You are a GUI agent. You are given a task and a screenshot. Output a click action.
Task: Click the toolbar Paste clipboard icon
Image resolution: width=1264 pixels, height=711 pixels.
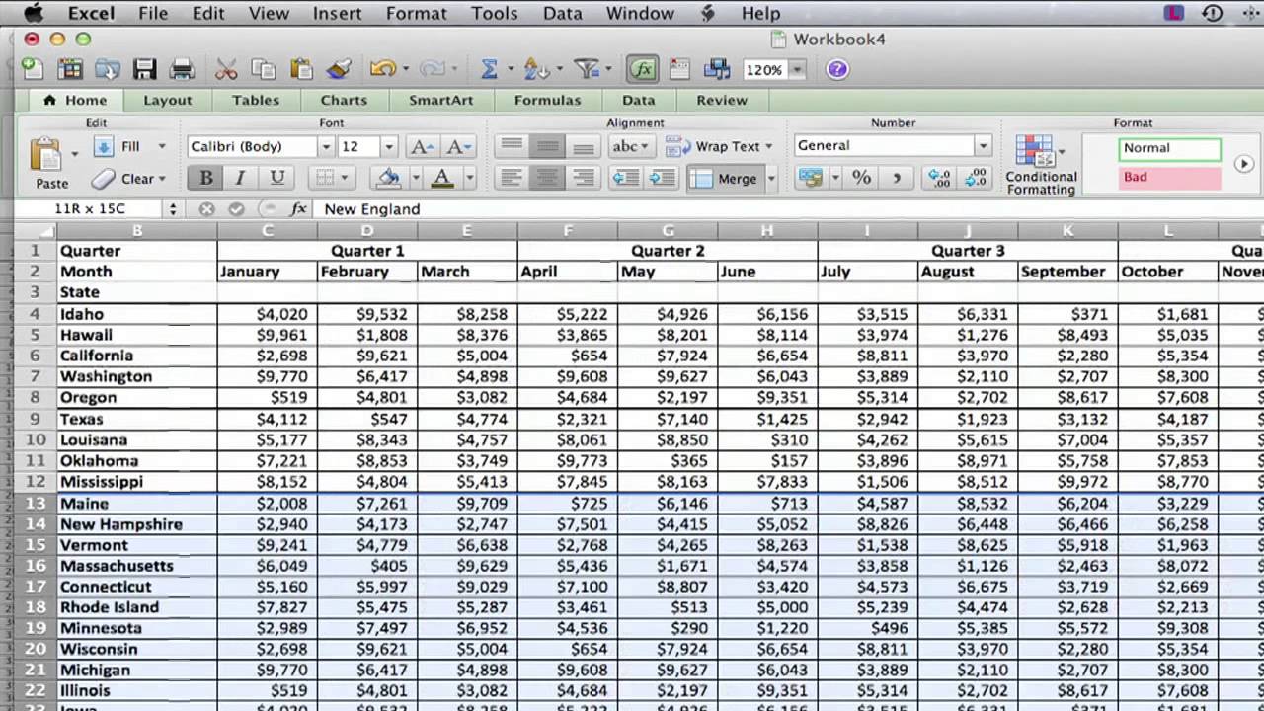click(301, 69)
